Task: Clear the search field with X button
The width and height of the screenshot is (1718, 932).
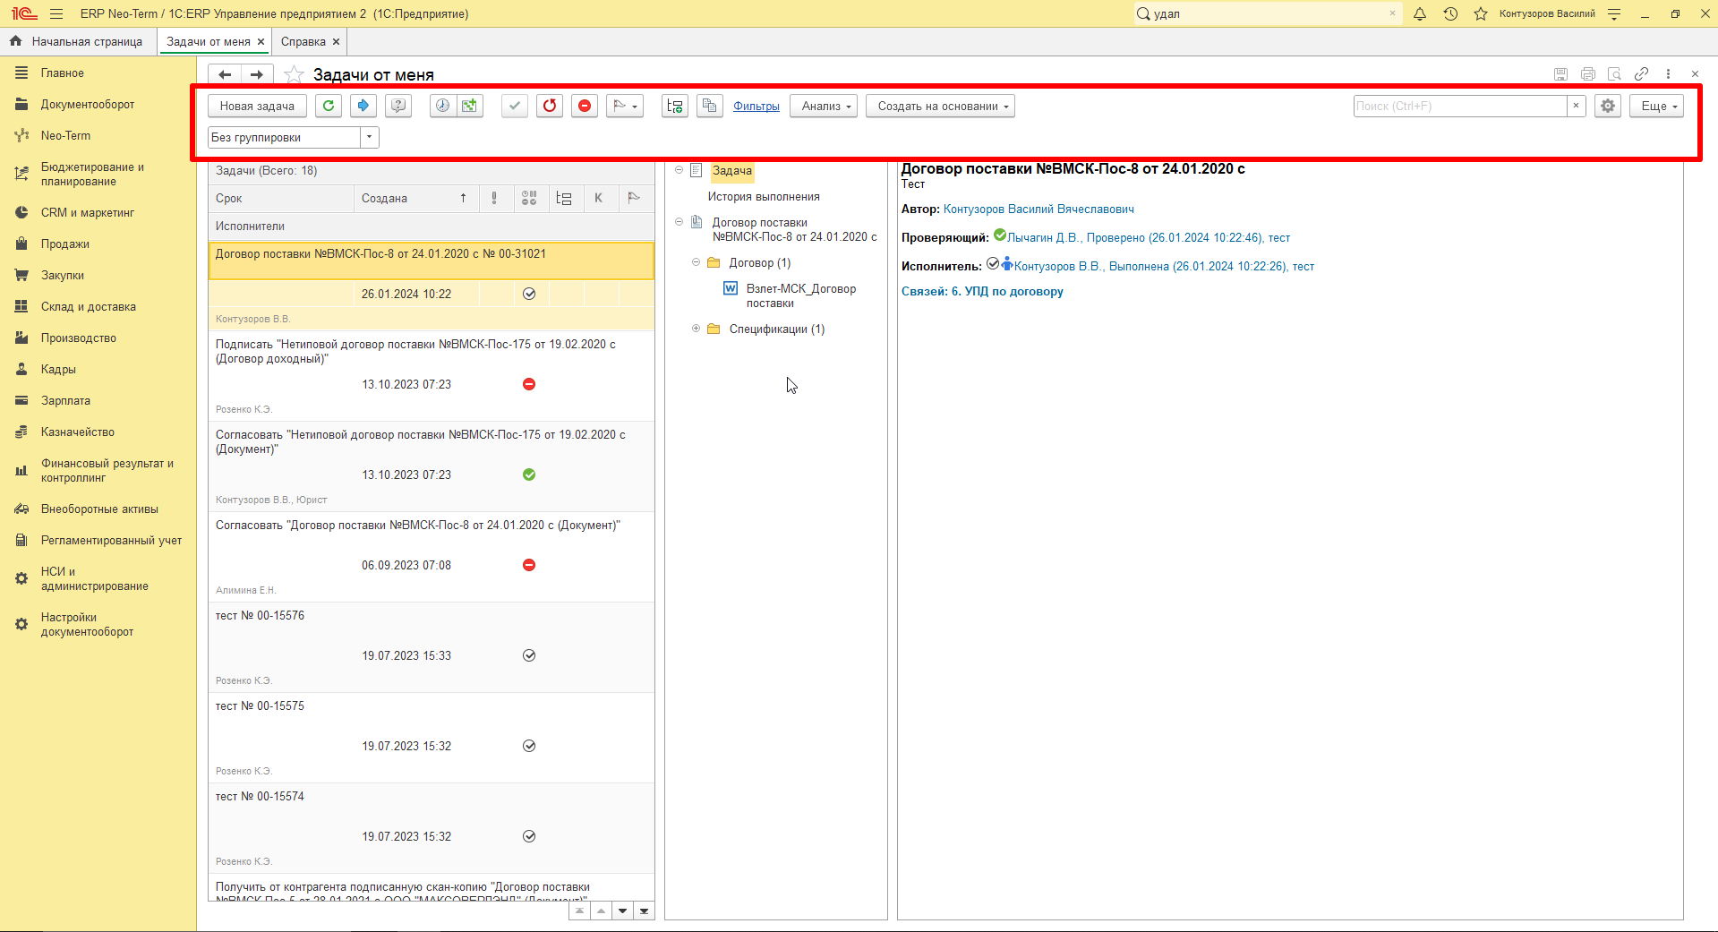Action: coord(1577,106)
